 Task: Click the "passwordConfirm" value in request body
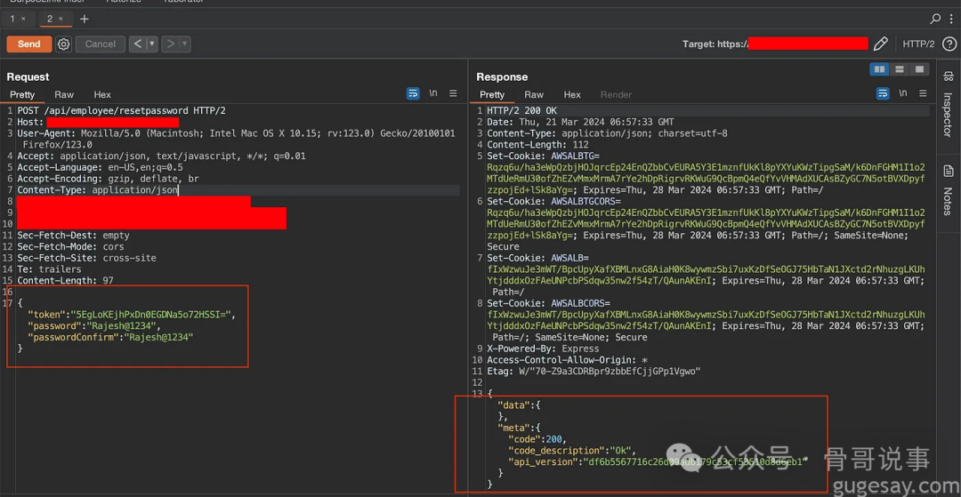(x=158, y=337)
